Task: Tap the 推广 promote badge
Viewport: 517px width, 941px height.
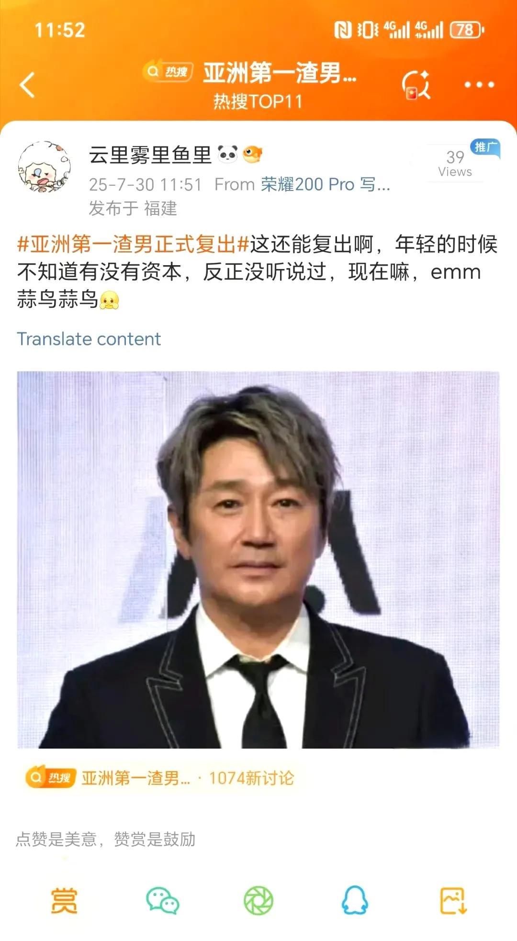Action: [x=485, y=147]
